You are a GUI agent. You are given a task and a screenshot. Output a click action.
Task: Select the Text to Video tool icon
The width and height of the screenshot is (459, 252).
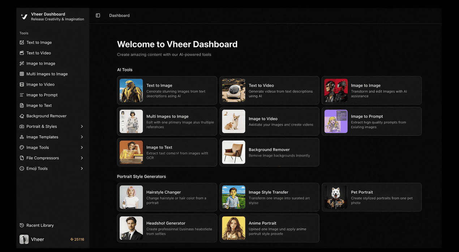22,53
